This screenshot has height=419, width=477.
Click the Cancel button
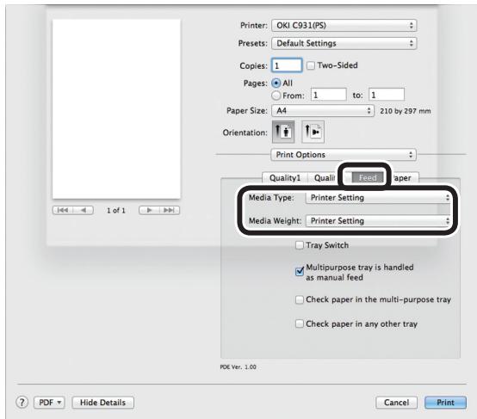[396, 403]
